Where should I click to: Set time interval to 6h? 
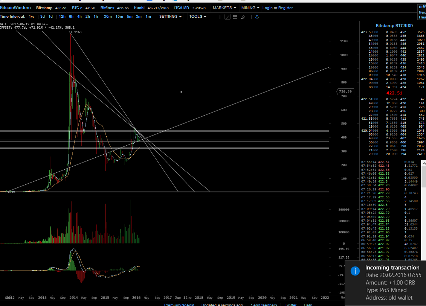pyautogui.click(x=71, y=17)
